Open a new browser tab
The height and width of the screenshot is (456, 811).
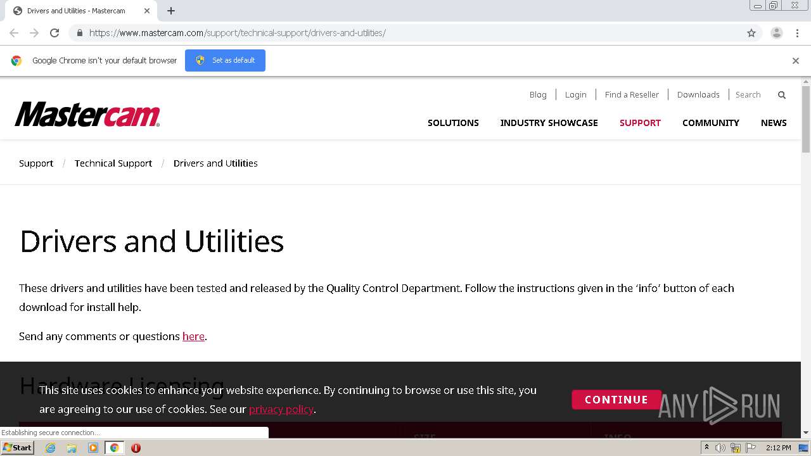[x=171, y=11]
